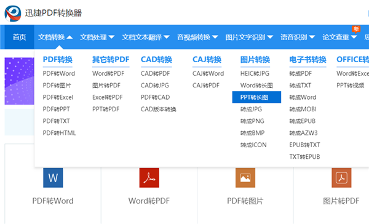
Task: Choose CAD转PDF option
Action: click(156, 73)
